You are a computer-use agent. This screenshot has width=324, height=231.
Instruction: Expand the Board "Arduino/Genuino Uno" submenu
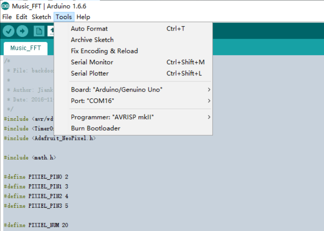(x=133, y=89)
